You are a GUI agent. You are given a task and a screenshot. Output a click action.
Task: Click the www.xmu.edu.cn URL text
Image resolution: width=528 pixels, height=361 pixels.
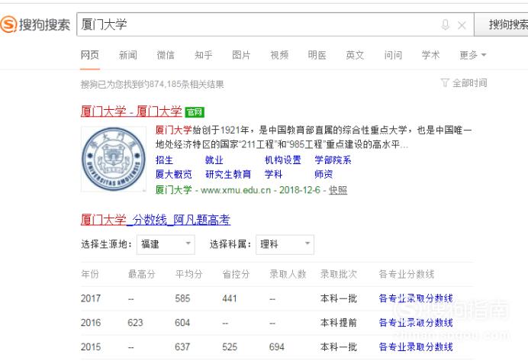click(236, 190)
